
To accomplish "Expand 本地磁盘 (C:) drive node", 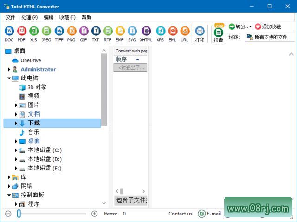I will click(16, 150).
